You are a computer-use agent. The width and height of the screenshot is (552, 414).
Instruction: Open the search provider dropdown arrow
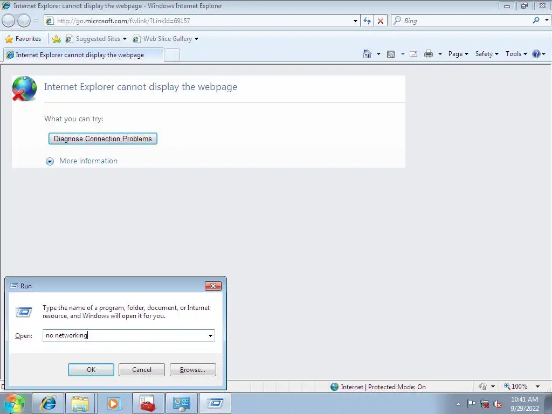547,20
